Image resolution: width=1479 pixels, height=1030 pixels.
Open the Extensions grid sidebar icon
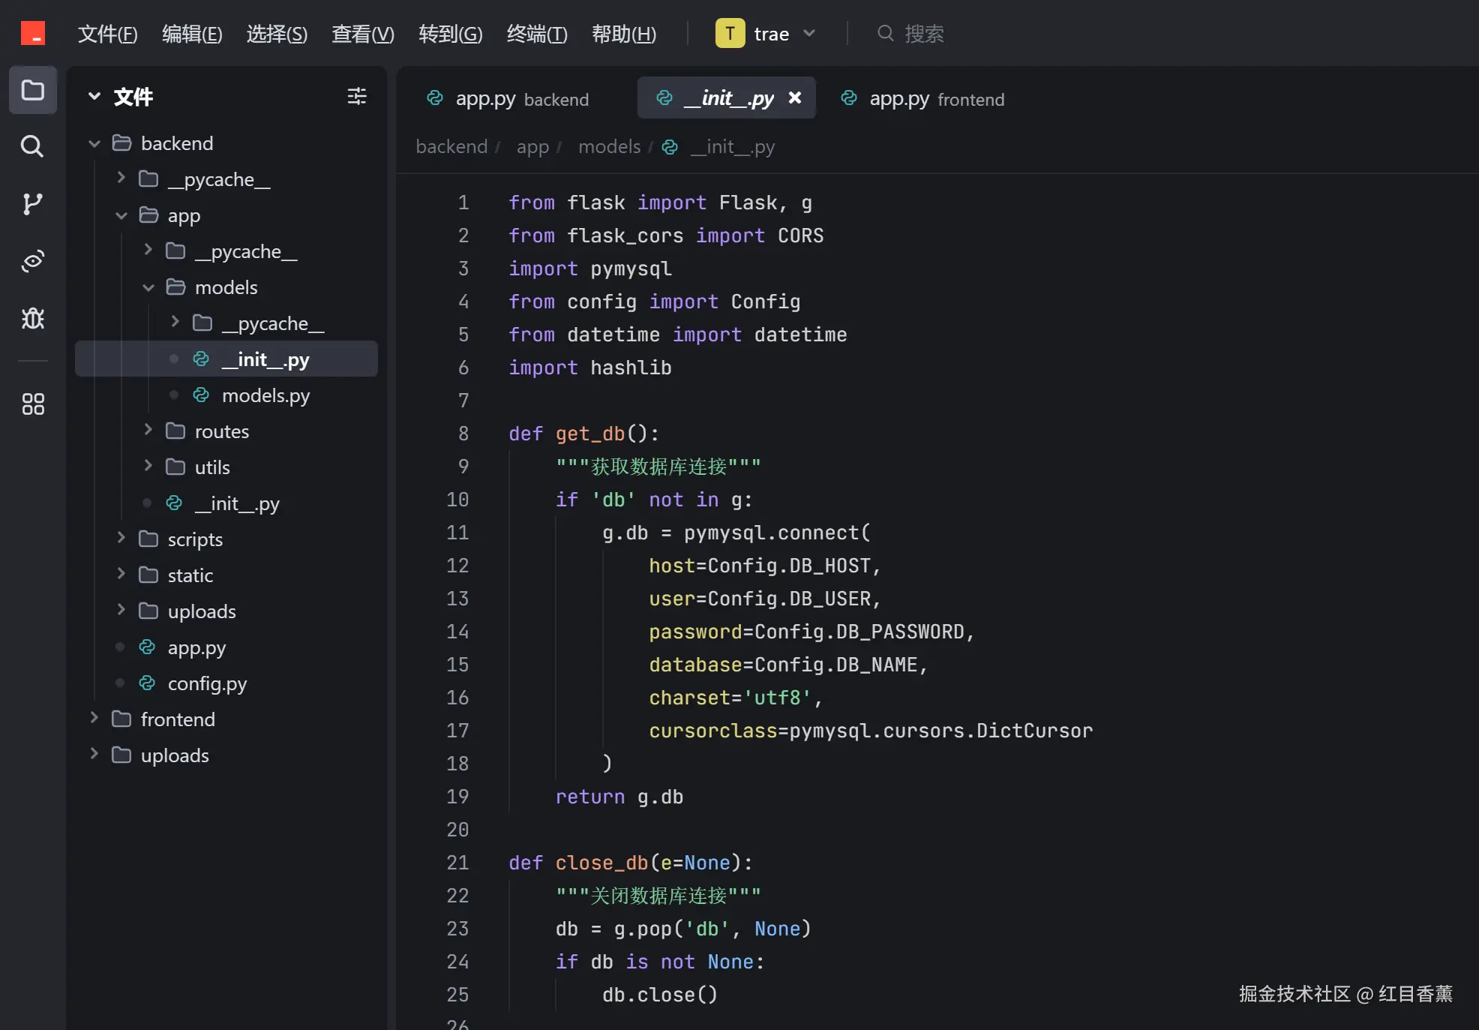(32, 404)
